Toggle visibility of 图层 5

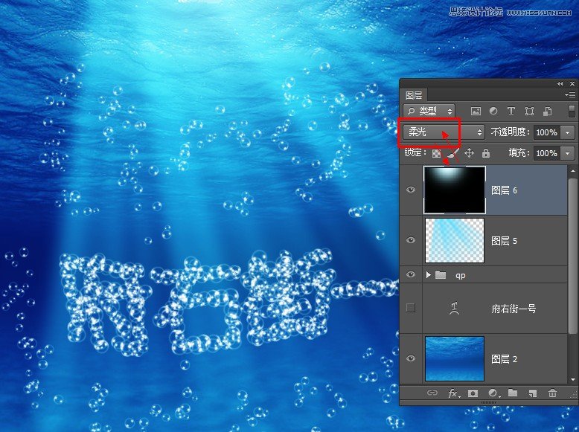[x=411, y=241]
